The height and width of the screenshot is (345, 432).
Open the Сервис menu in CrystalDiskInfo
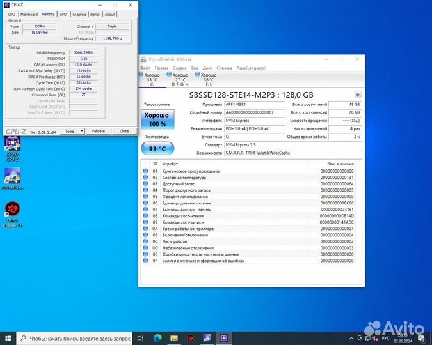click(x=180, y=68)
